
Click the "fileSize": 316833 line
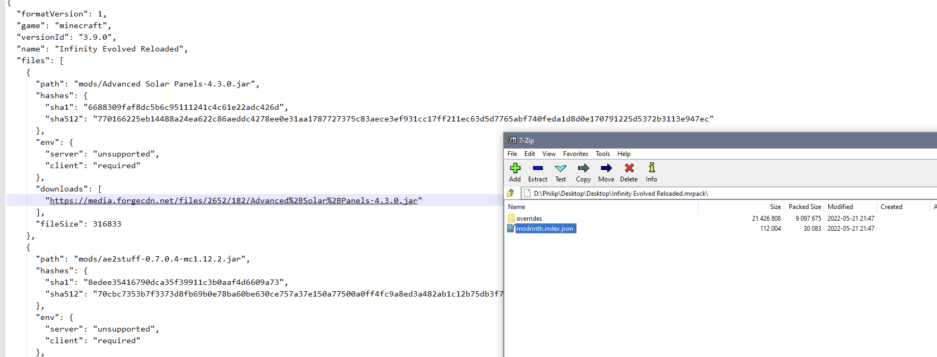coord(79,224)
